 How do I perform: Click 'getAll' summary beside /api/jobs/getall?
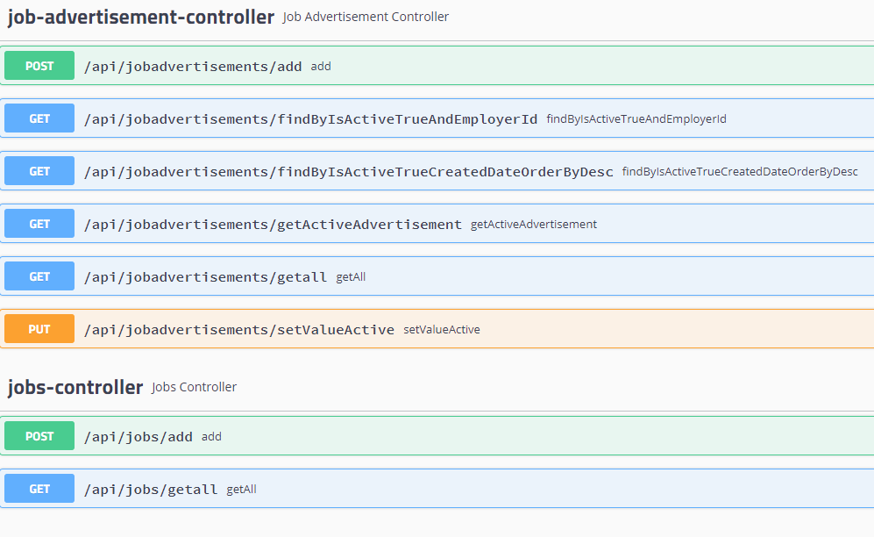point(242,489)
